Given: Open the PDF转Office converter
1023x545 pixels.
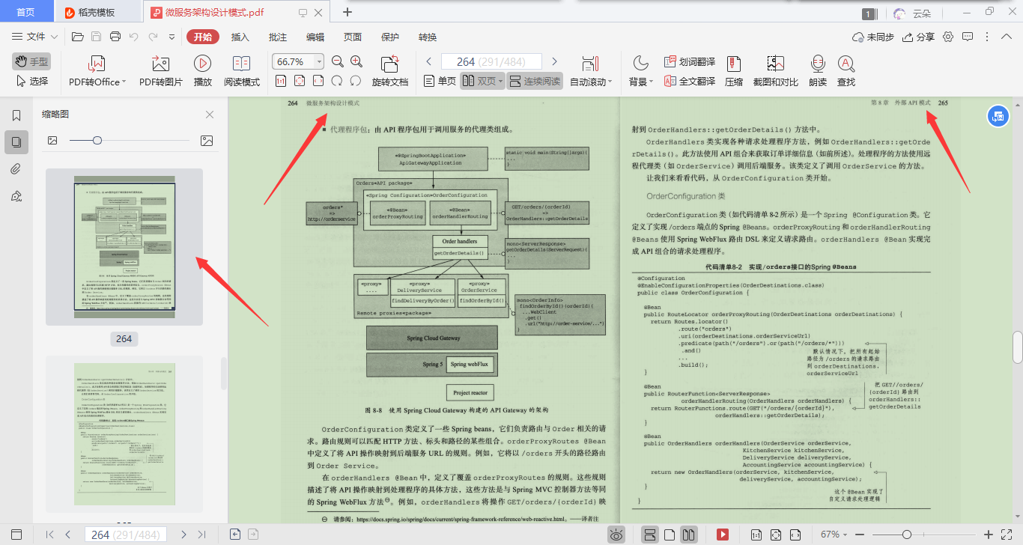Looking at the screenshot, I should pyautogui.click(x=97, y=71).
